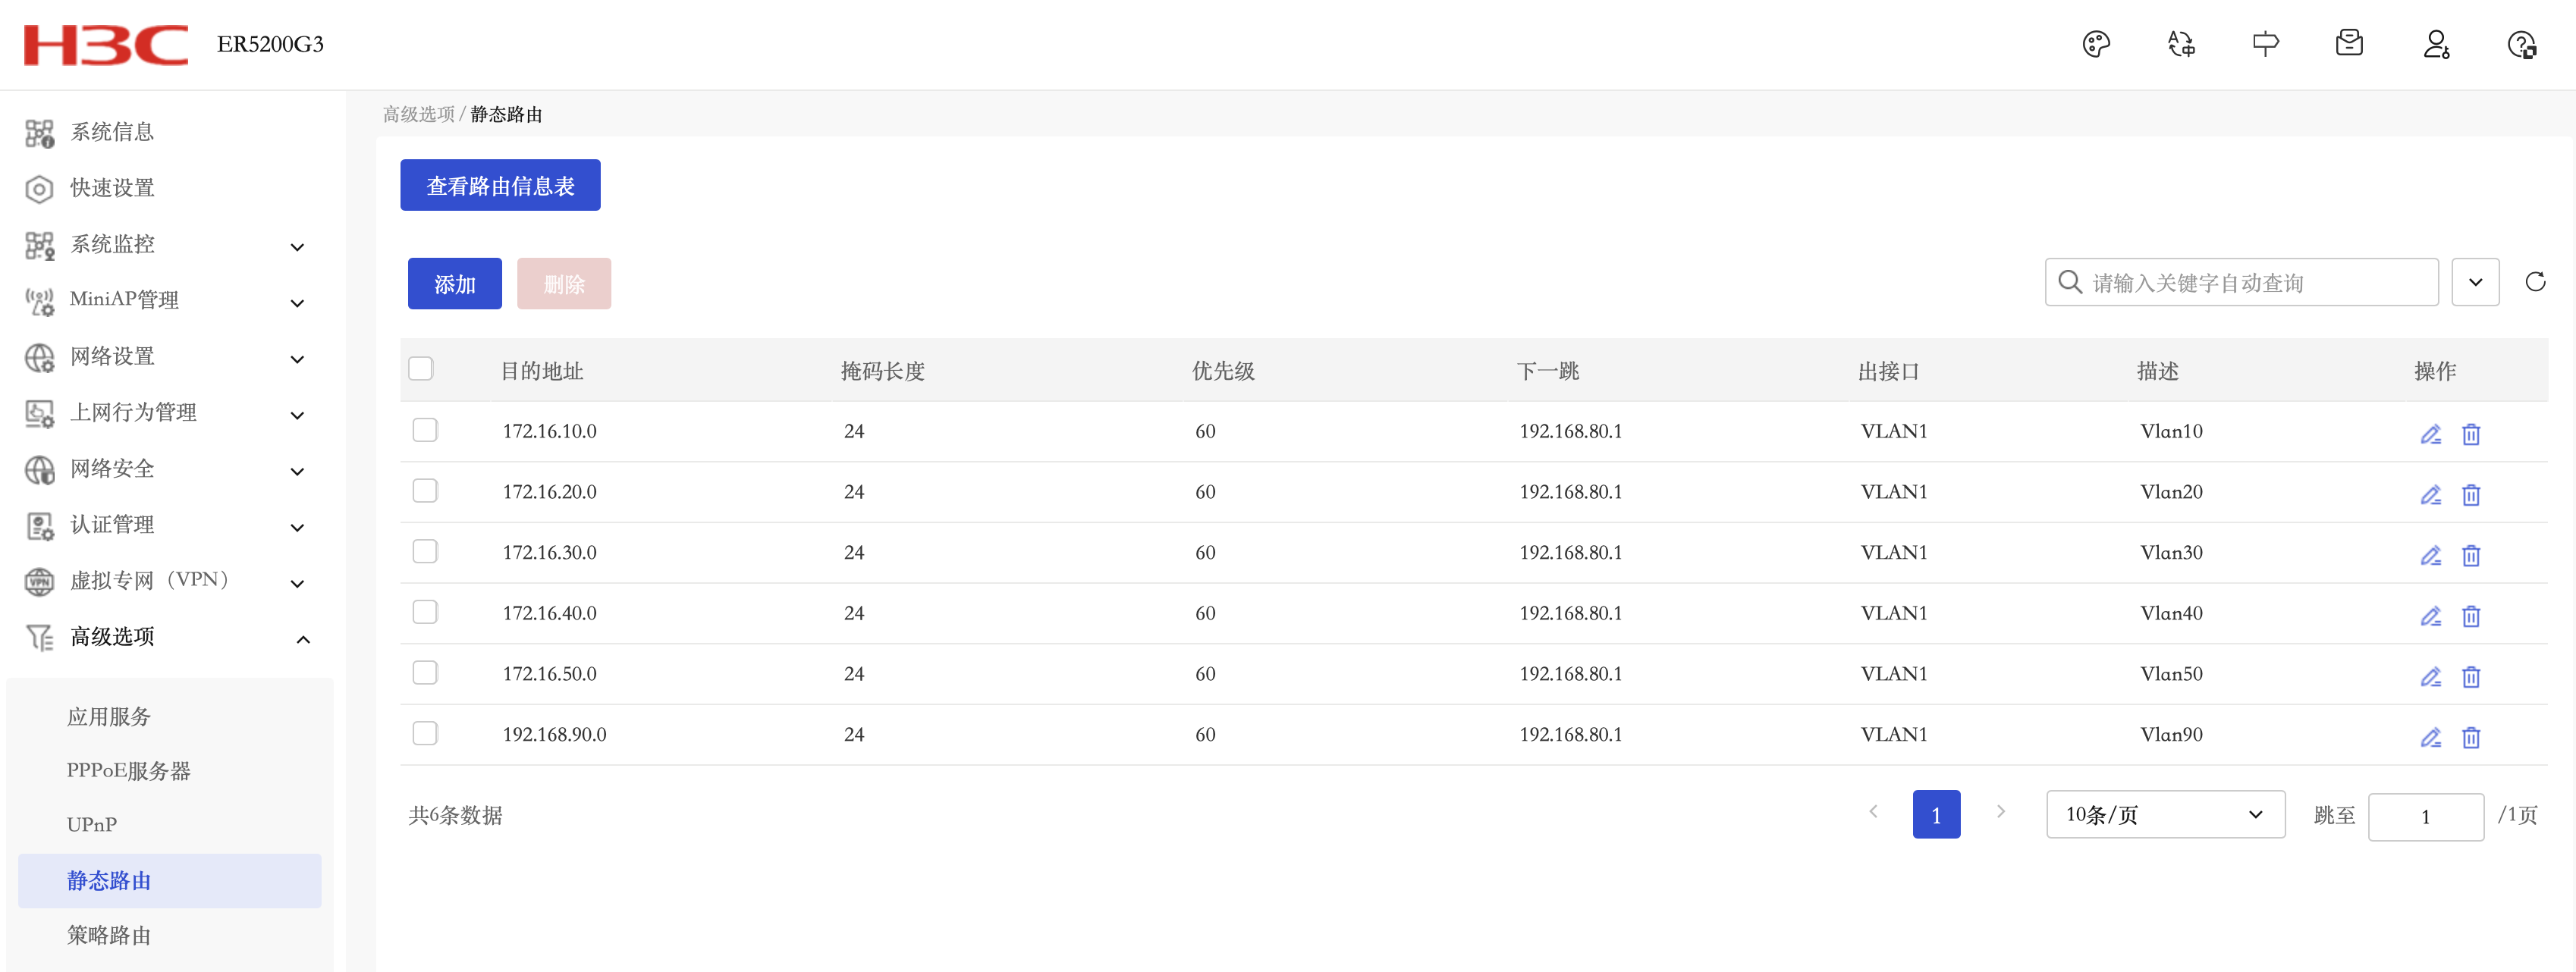Delete the Vlan30 route using trash icon
The height and width of the screenshot is (972, 2576).
pos(2470,556)
